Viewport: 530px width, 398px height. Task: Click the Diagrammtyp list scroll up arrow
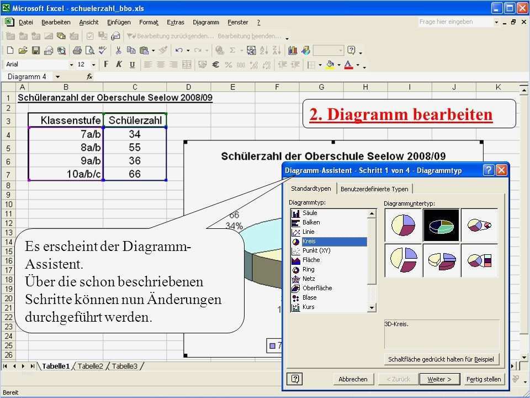click(372, 213)
